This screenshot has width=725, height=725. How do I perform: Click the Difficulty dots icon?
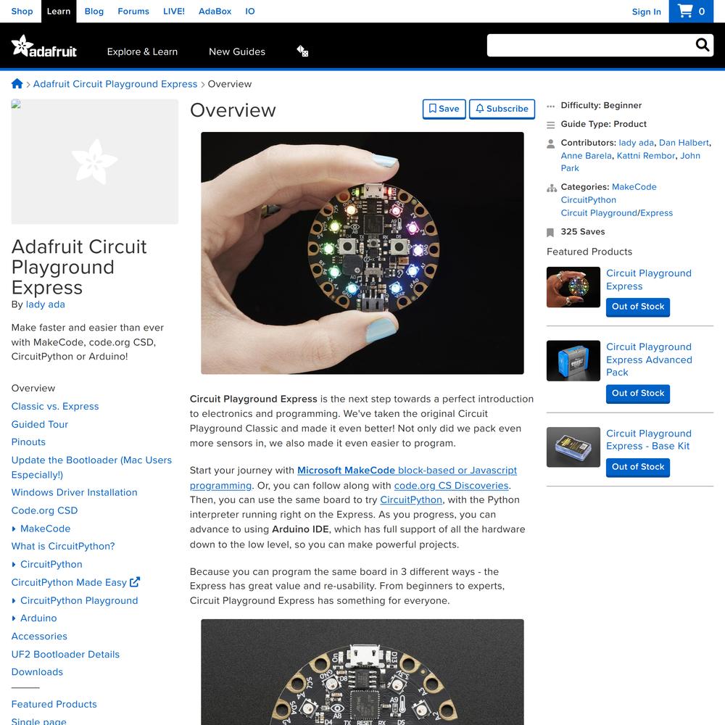coord(550,107)
